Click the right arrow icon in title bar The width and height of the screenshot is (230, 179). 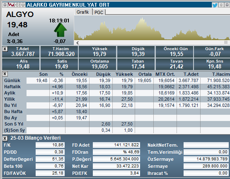(x=17, y=5)
